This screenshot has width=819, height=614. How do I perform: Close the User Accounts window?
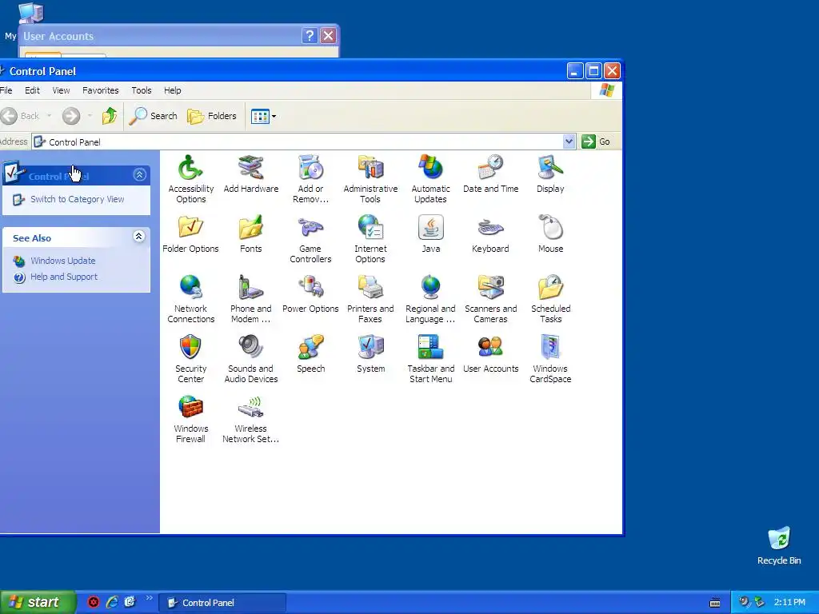328,35
